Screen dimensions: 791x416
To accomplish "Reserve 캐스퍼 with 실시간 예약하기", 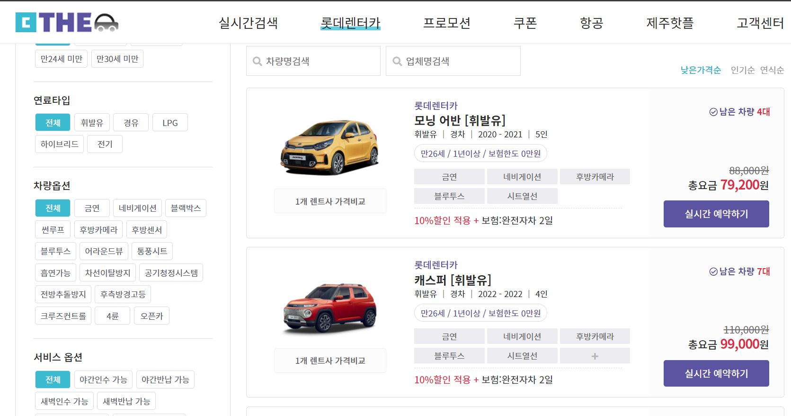I will [716, 373].
